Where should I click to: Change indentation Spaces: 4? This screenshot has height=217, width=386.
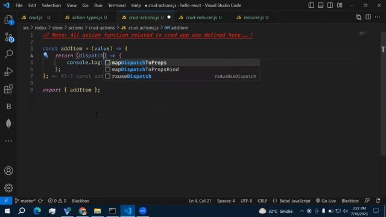tap(226, 201)
